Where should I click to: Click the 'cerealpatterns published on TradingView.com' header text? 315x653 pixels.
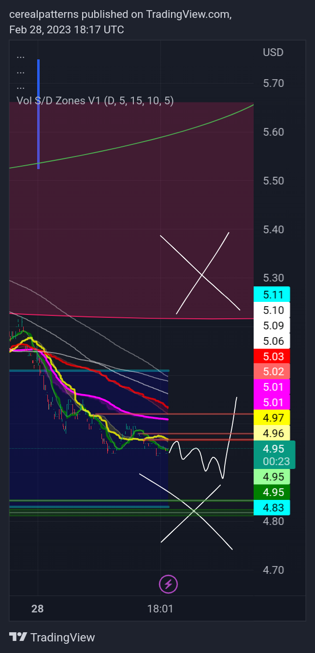(120, 15)
